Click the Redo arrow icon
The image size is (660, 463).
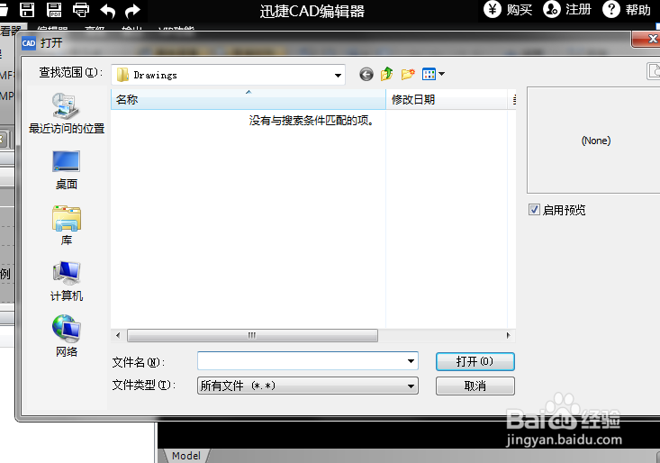133,10
